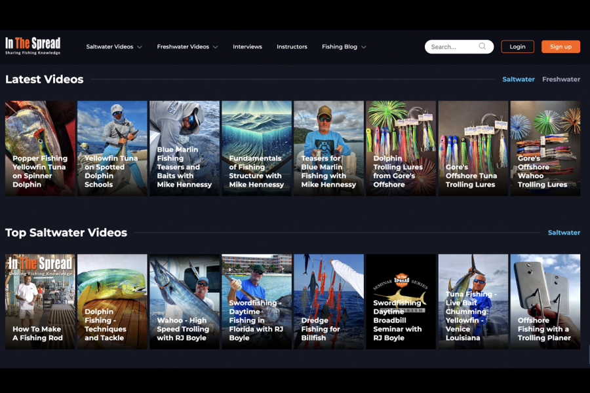590x393 pixels.
Task: Select the Interviews menu item
Action: click(247, 47)
